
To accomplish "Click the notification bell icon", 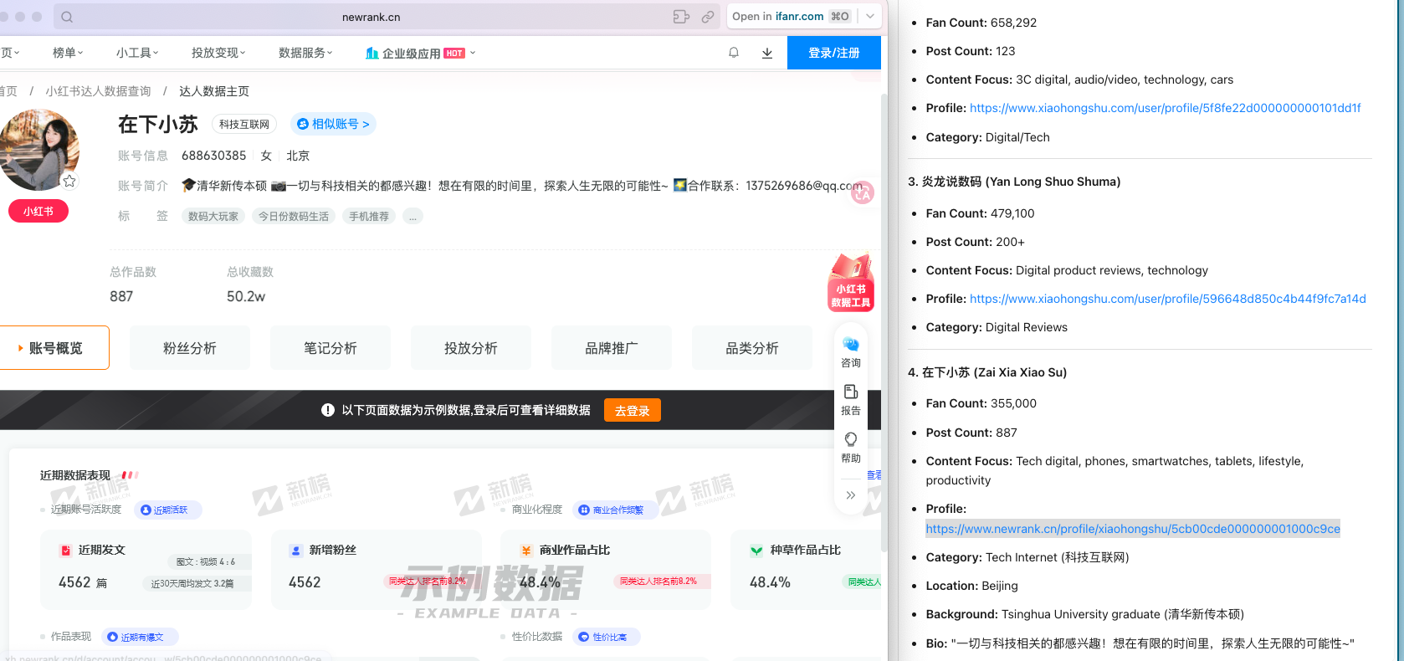I will coord(734,53).
